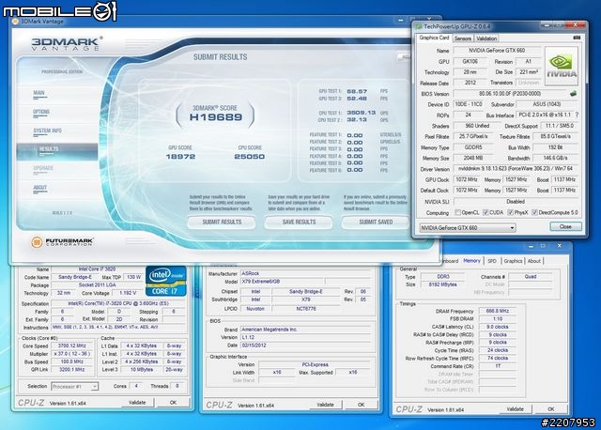Viewport: 601px width, 430px height.
Task: Click the GPU-Z screenshot camera icon
Action: [576, 38]
